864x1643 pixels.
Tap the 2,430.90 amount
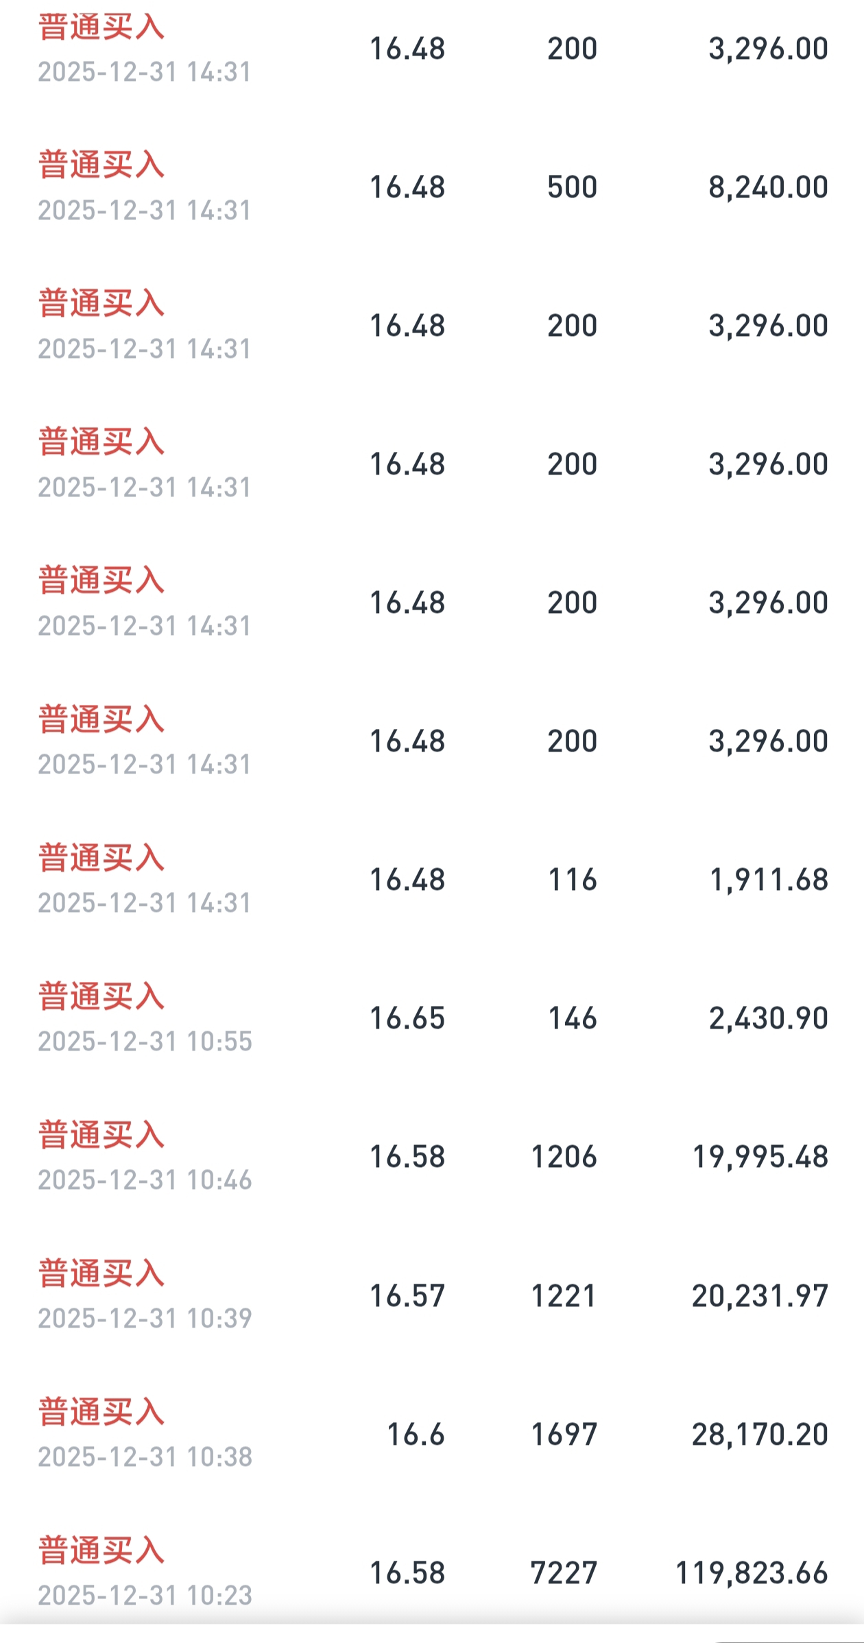point(769,1018)
